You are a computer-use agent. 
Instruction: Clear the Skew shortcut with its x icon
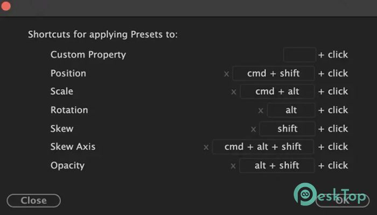[253, 130]
